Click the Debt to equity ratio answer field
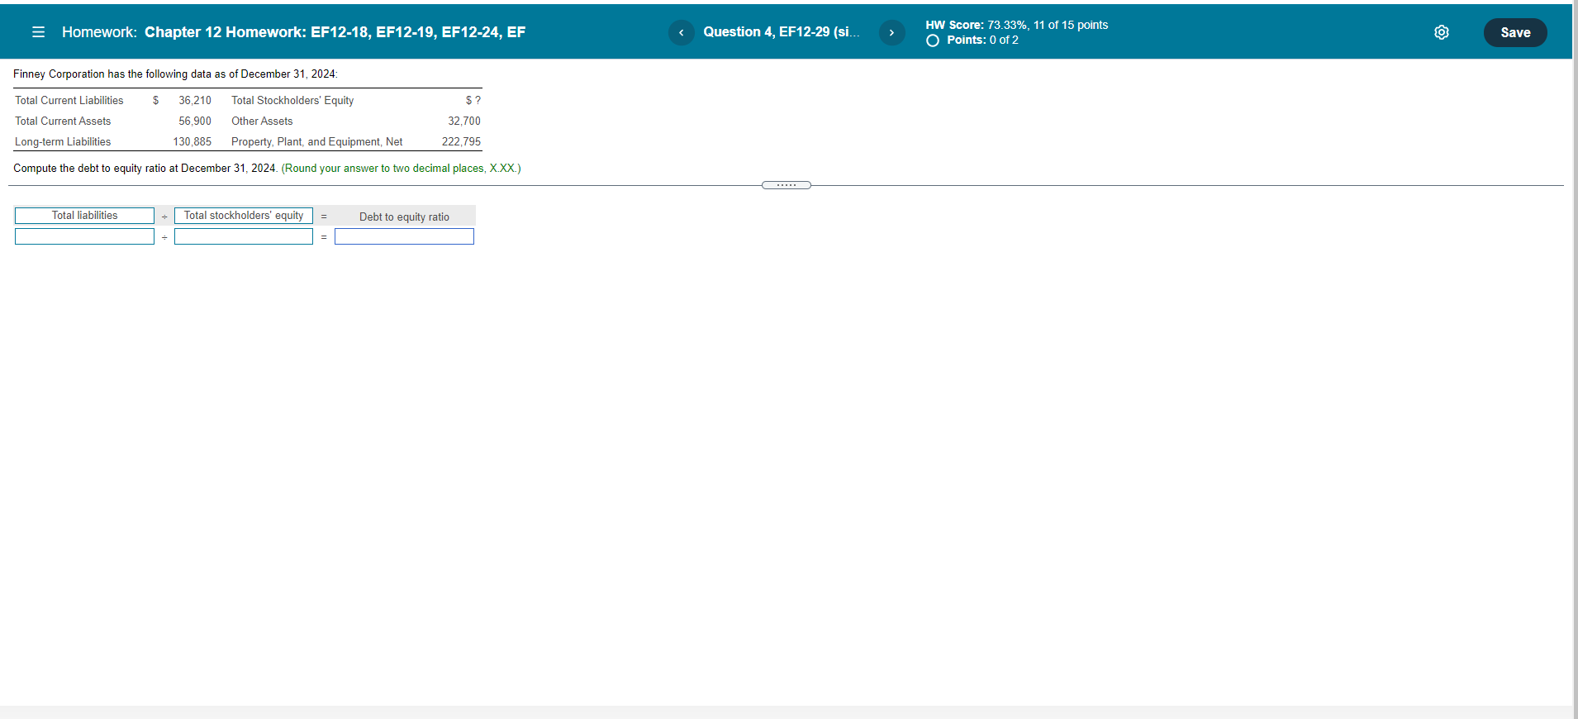This screenshot has height=719, width=1578. 404,236
